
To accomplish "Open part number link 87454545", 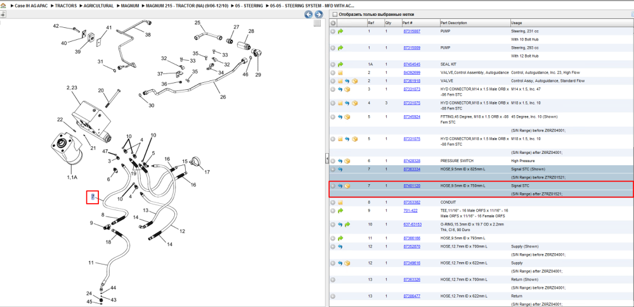I will tap(411, 64).
